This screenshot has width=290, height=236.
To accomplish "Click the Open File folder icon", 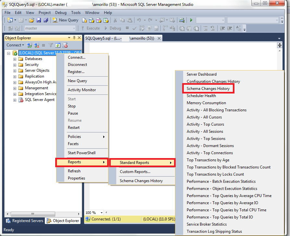I will click(x=32, y=20).
